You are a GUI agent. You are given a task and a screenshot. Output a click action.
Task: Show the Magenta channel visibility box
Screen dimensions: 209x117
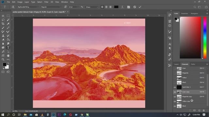coord(175,73)
